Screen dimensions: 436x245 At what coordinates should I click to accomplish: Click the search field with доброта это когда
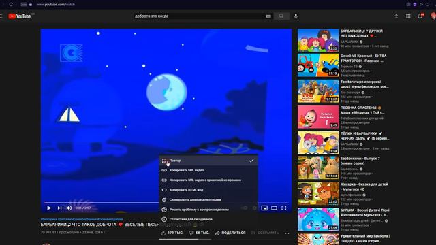tap(199, 16)
